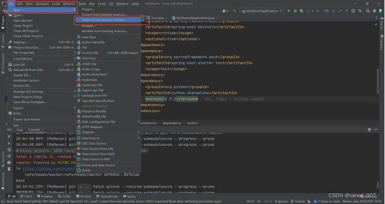This screenshot has height=204, width=385.
Task: Expand the Data Source submenu
Action: tap(108, 138)
